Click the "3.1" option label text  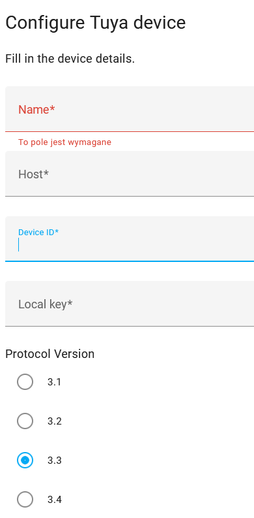pos(54,382)
